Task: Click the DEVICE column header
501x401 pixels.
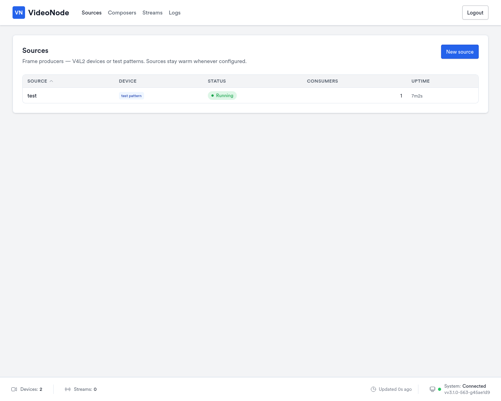Action: [128, 81]
